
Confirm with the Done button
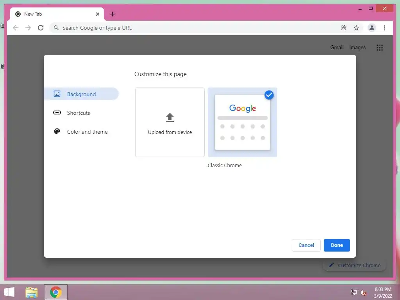tap(337, 245)
